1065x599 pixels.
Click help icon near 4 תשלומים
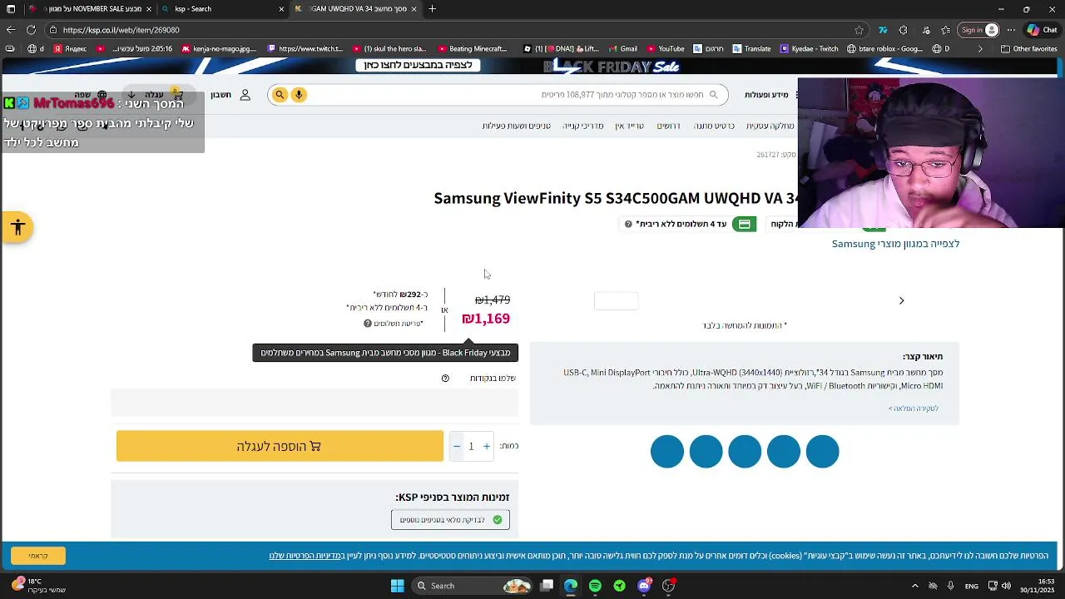(x=628, y=224)
